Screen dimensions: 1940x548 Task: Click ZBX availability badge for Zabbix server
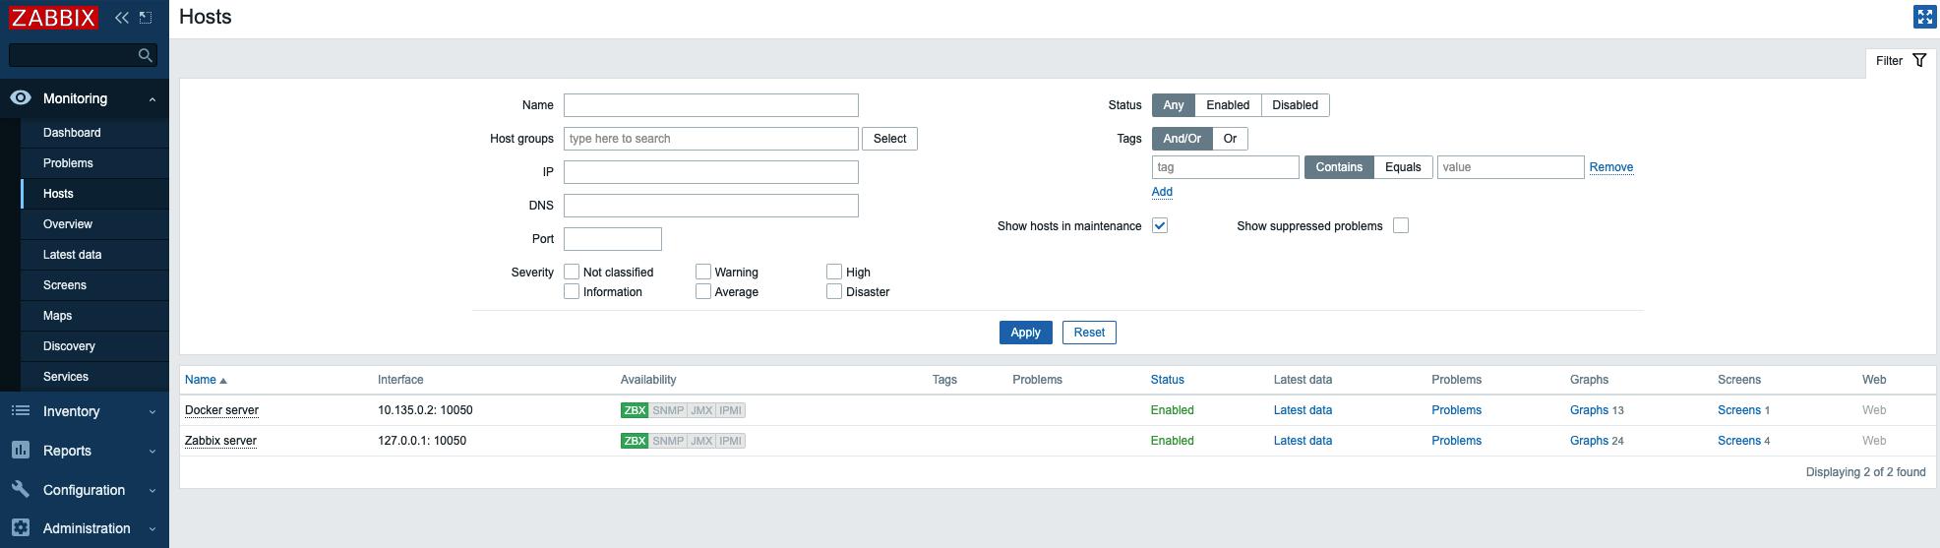(635, 441)
